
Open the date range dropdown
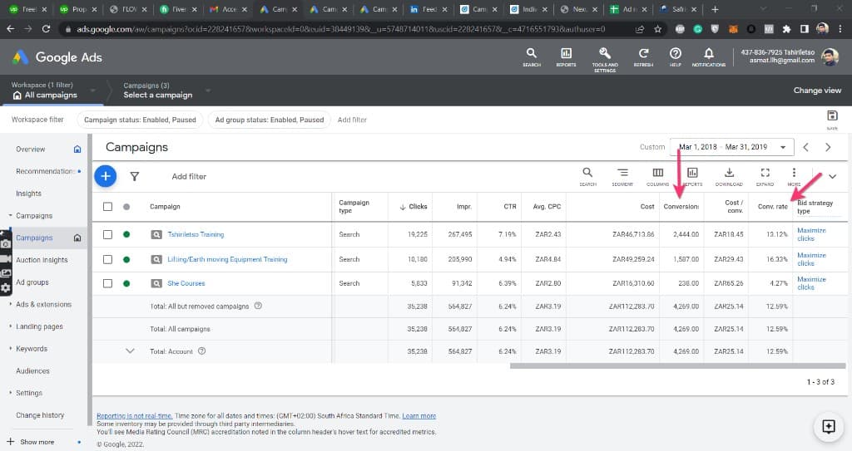tap(732, 147)
